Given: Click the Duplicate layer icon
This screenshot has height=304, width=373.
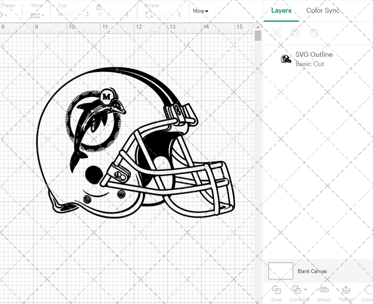Looking at the screenshot, I should [x=295, y=33].
